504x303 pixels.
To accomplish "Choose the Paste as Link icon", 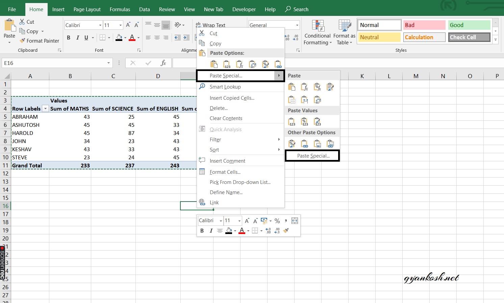I will tap(304, 143).
